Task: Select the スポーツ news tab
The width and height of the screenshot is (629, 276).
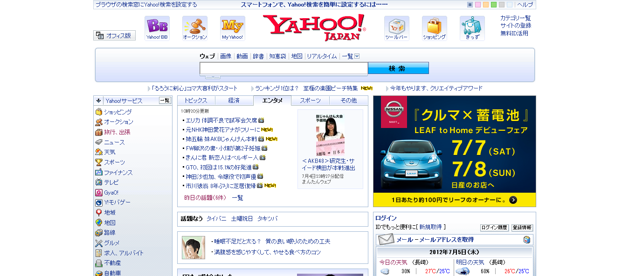Action: point(310,101)
